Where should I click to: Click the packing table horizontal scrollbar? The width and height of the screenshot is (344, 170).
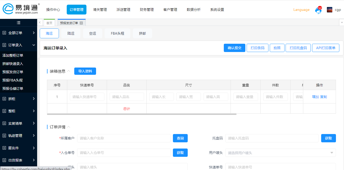pos(142,114)
